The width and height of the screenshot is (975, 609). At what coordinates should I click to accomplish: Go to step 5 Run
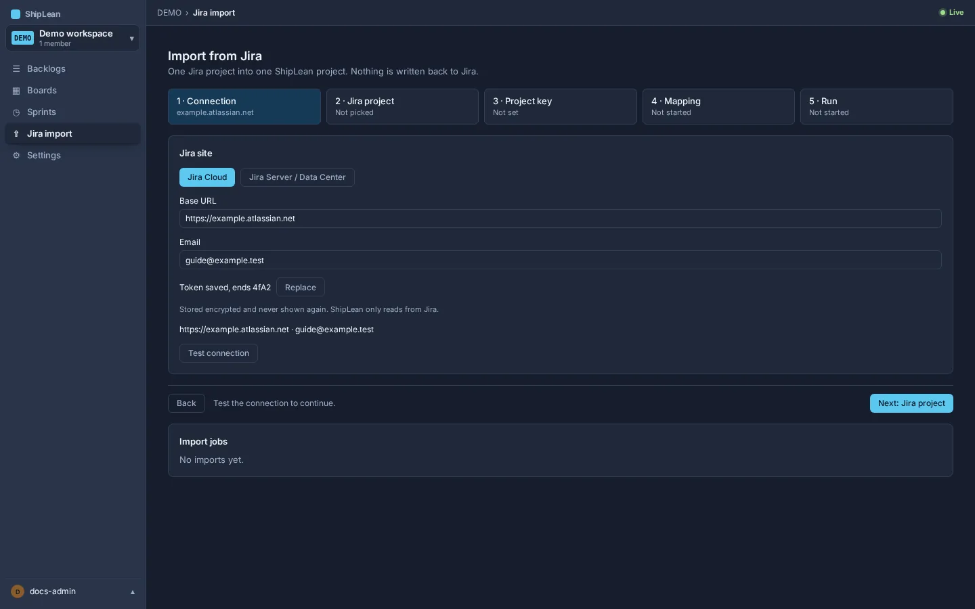point(877,106)
